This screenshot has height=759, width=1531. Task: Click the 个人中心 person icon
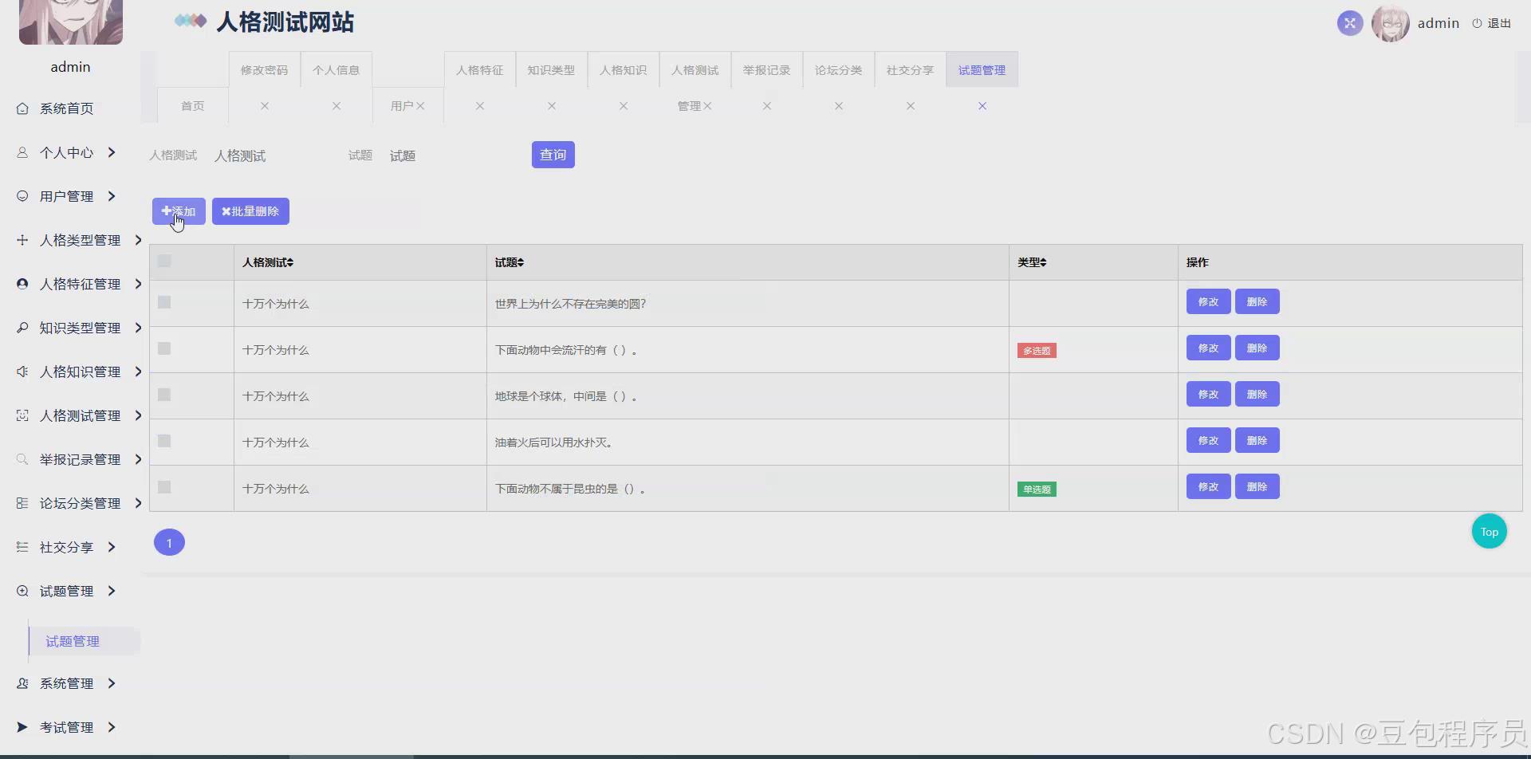pyautogui.click(x=22, y=152)
